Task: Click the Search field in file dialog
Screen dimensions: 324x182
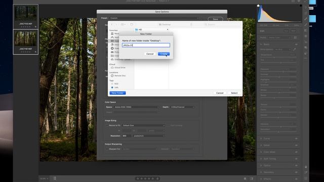Action: (222, 24)
